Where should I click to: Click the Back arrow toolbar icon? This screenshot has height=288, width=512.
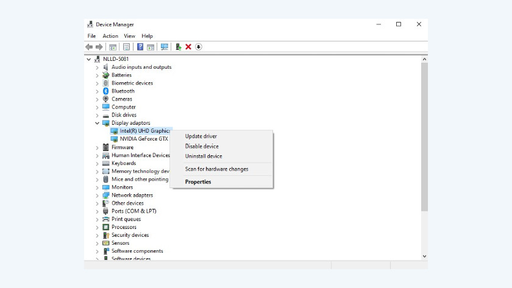tap(89, 47)
